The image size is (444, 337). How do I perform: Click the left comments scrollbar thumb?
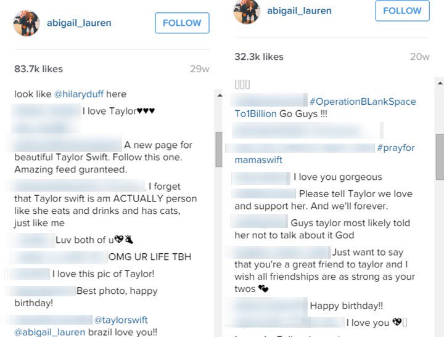pos(219,149)
